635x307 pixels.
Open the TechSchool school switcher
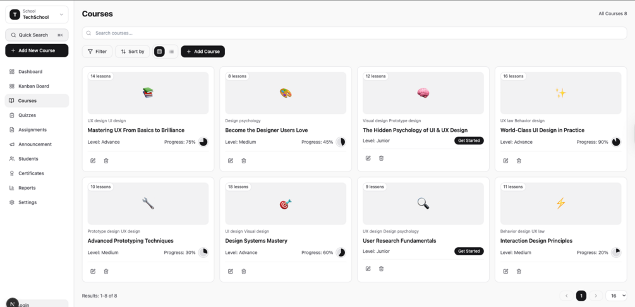pos(37,14)
